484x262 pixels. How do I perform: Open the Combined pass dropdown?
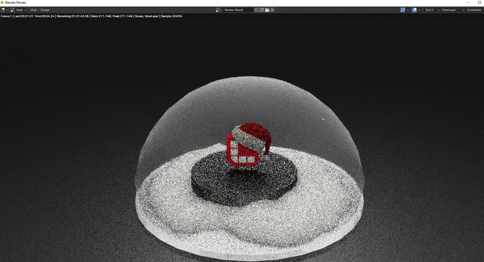[475, 10]
